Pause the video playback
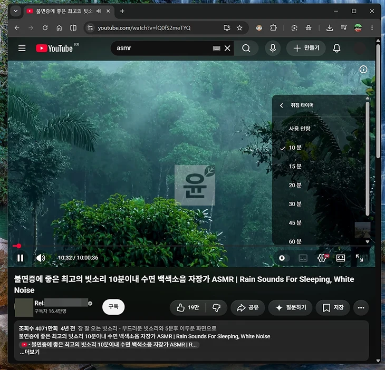Viewport: 385px width, 370px height. (21, 258)
